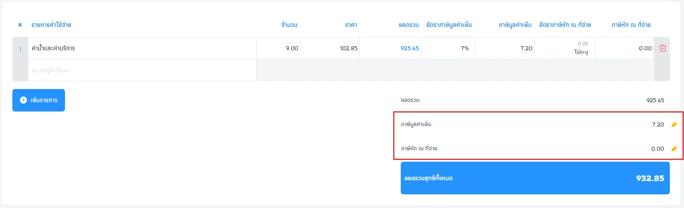The height and width of the screenshot is (208, 684).
Task: Select the ค่าน้ำและค่าบริการ description field
Action: click(142, 48)
